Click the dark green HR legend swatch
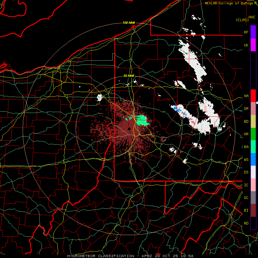 [253, 134]
